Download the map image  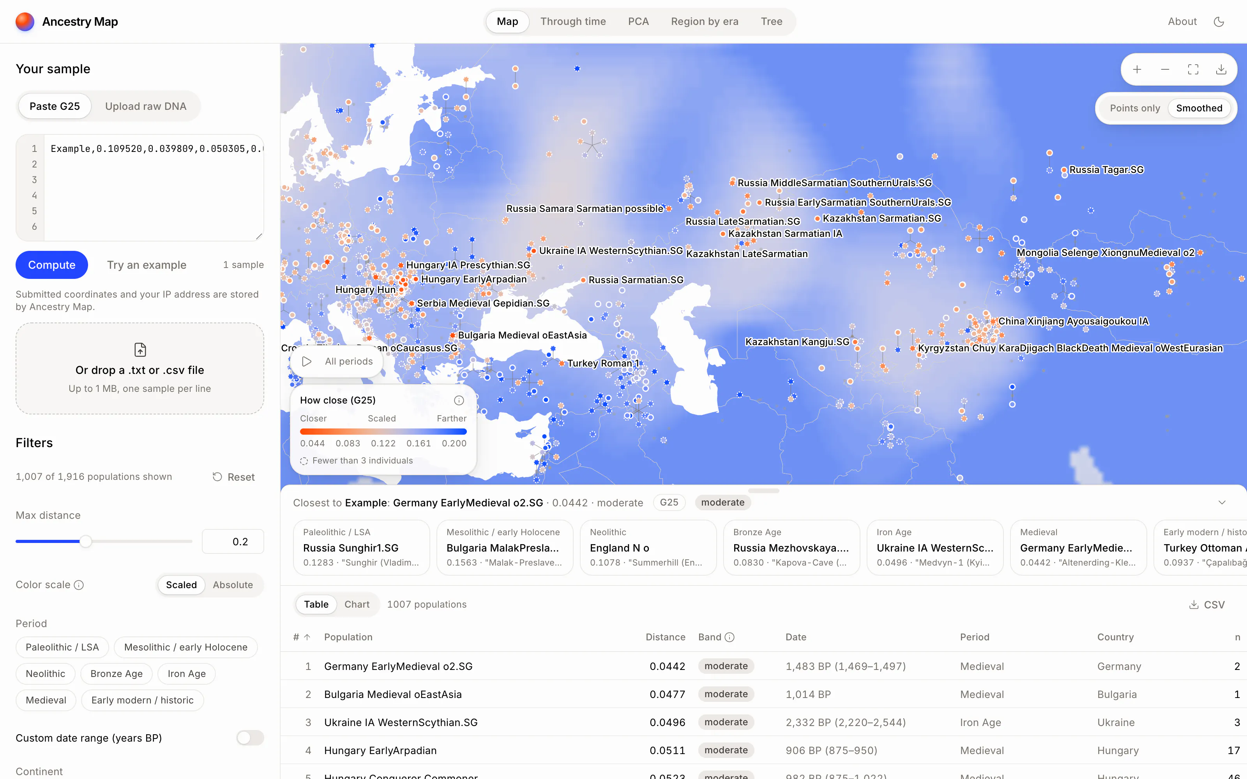pos(1221,70)
